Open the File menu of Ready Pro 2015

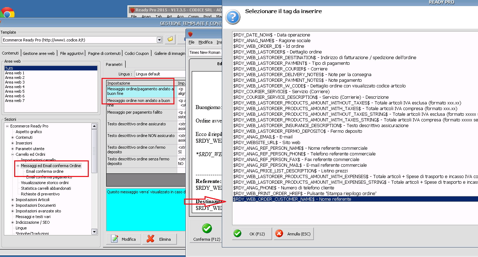point(133,17)
